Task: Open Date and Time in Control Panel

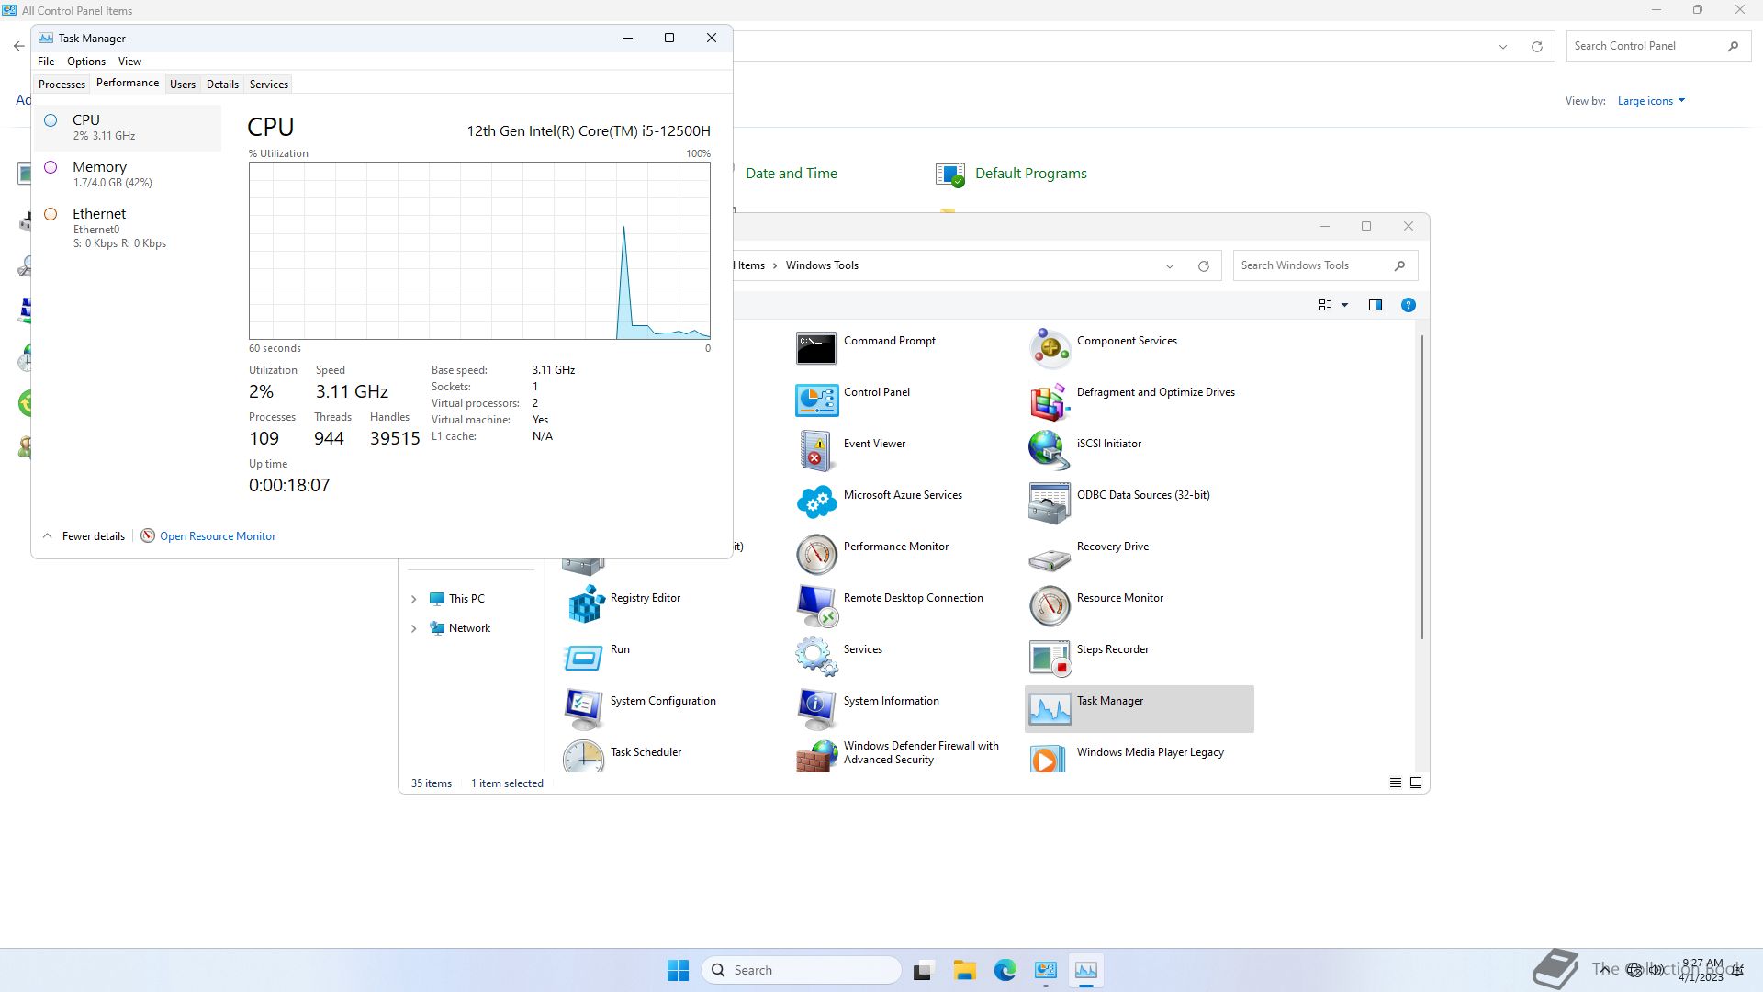Action: click(791, 174)
